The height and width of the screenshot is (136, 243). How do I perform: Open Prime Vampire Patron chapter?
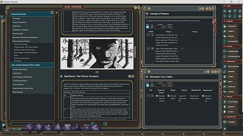coord(21,41)
